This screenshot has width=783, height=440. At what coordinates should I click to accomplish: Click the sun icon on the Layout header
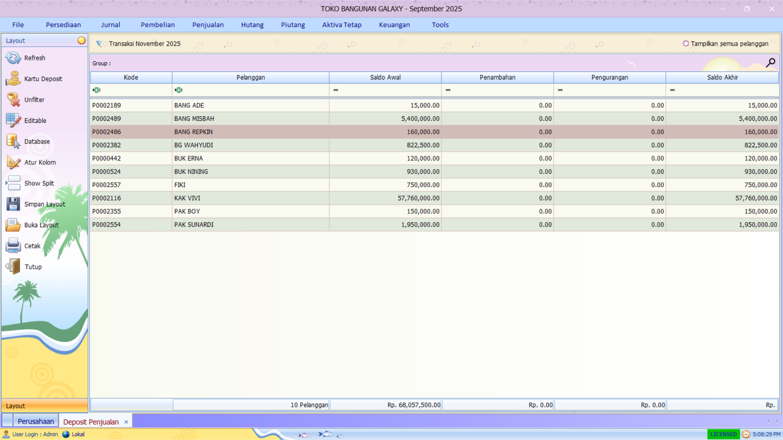coord(81,41)
